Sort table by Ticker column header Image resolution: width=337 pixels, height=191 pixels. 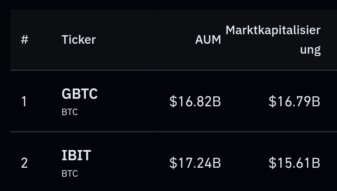pos(78,40)
